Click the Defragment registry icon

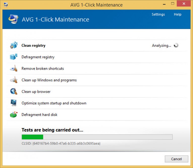pyautogui.click(x=14, y=57)
